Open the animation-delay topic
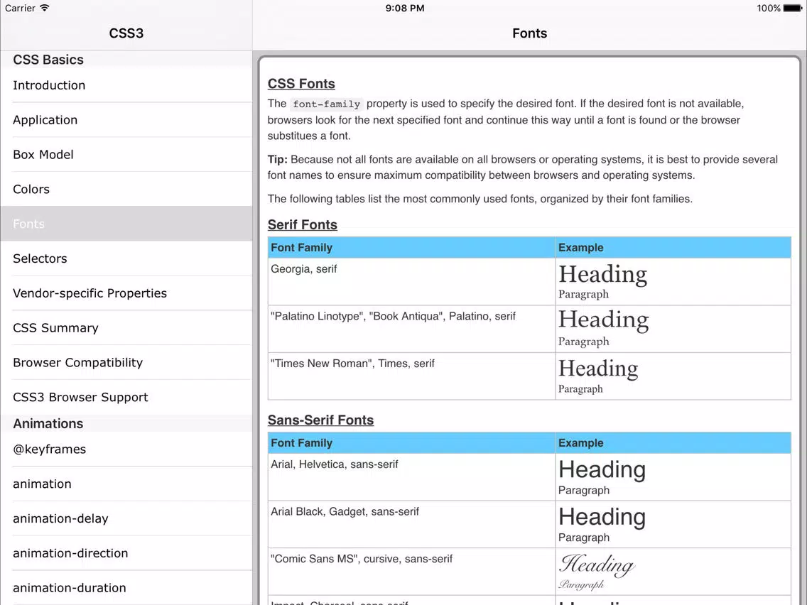807x605 pixels. point(126,518)
